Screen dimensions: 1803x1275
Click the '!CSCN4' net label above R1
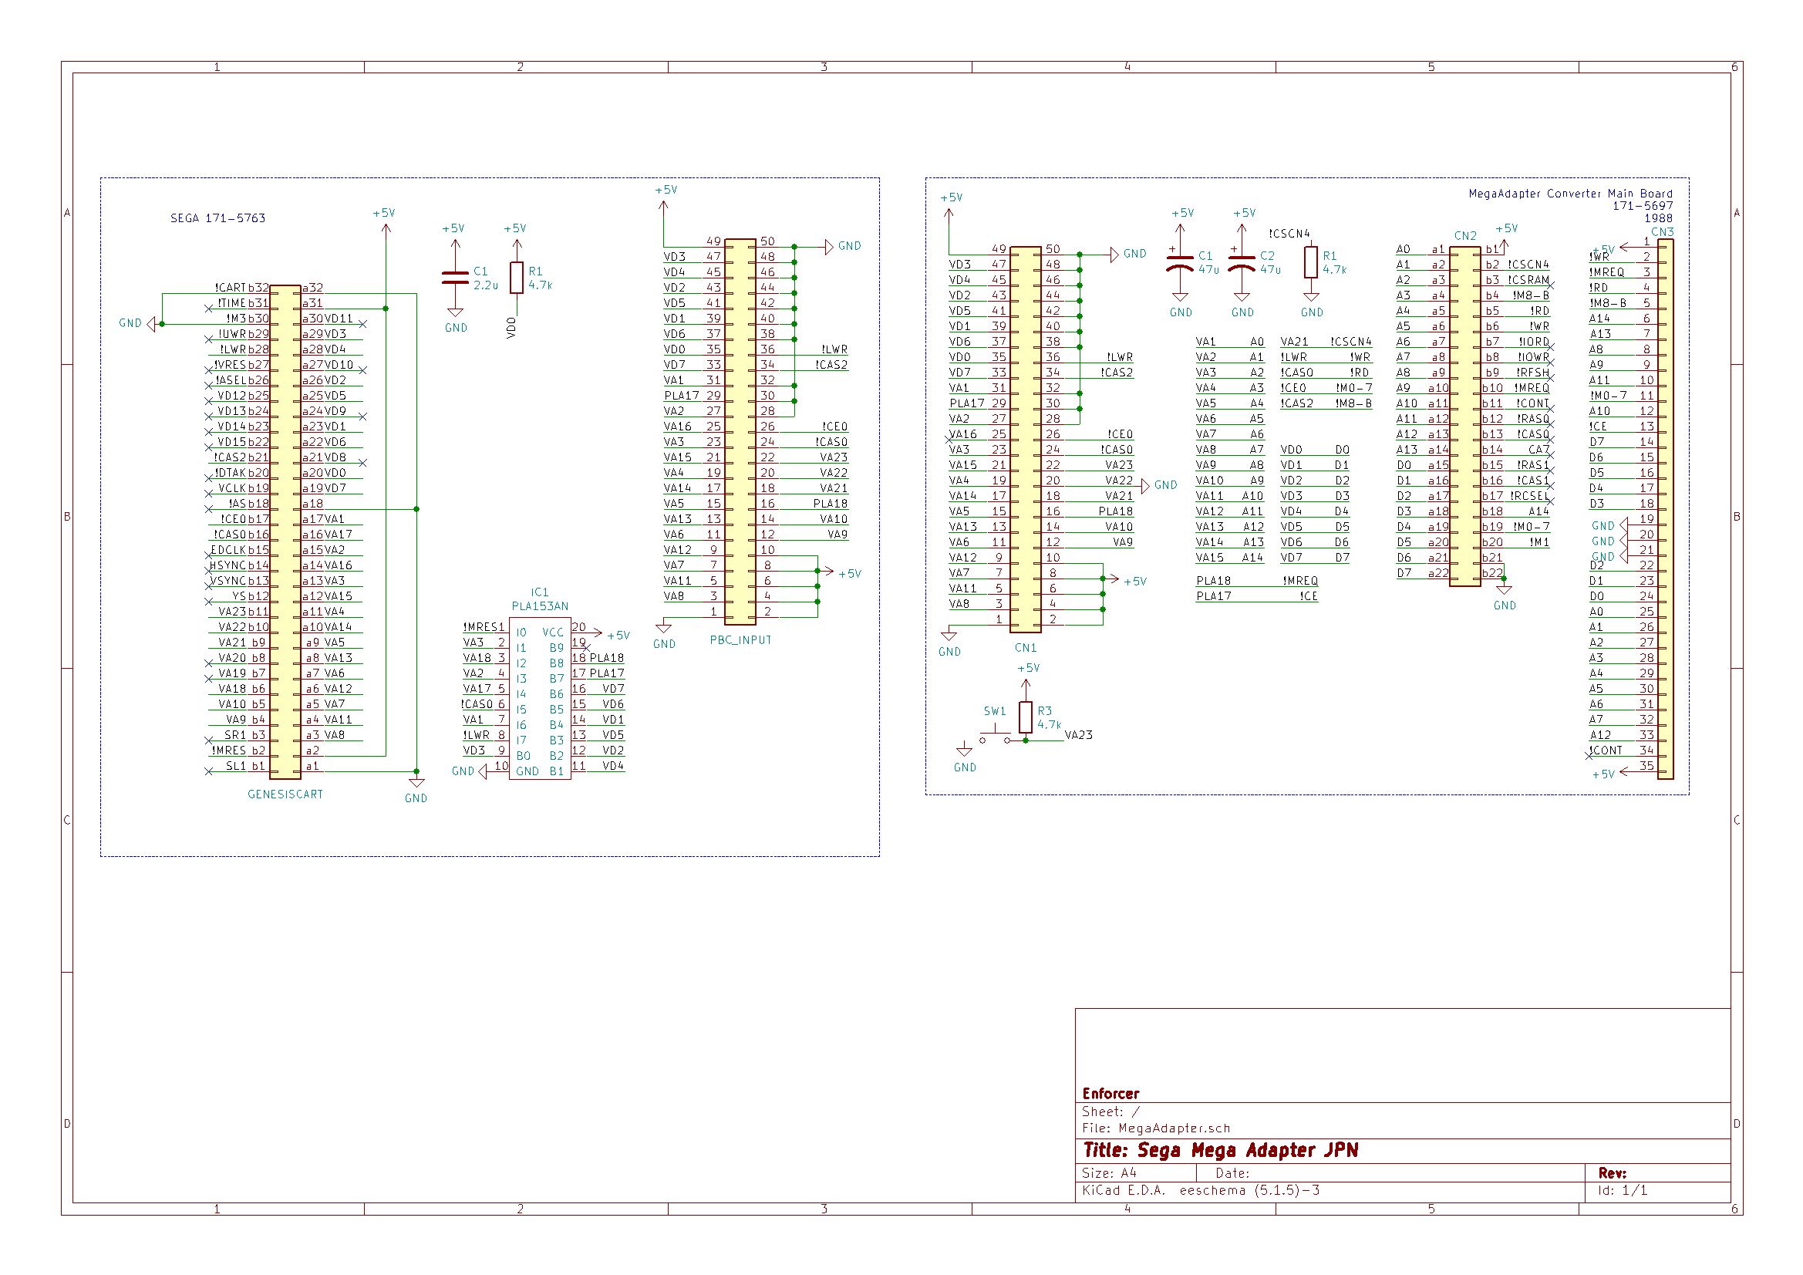point(1289,234)
